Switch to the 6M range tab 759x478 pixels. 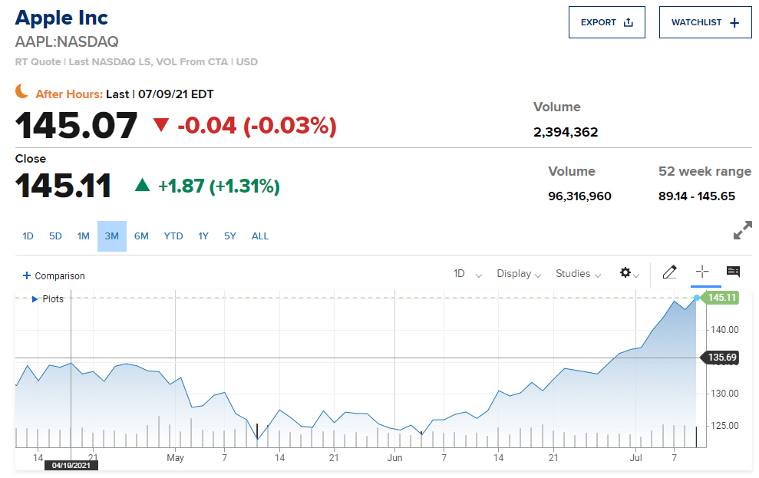[x=141, y=236]
